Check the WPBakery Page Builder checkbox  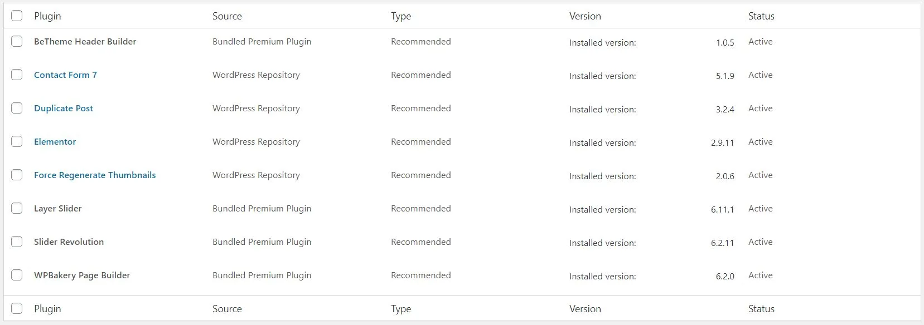17,275
